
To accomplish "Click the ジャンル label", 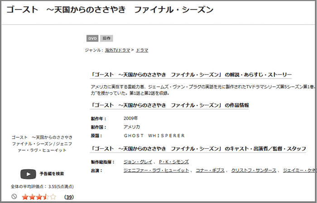I will tap(94, 50).
